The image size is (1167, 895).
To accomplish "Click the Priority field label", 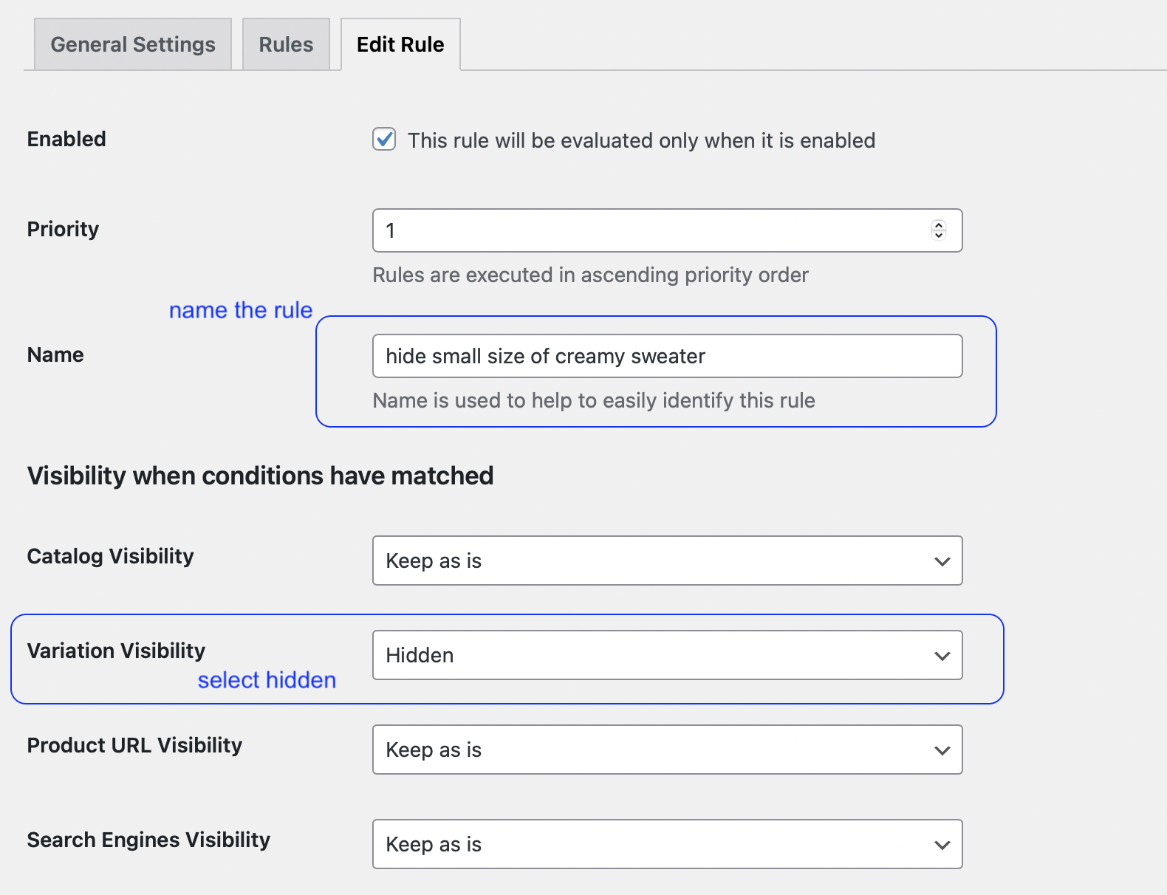I will point(63,229).
